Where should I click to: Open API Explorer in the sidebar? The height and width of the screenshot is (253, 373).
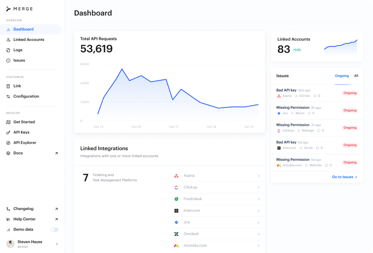pos(25,143)
